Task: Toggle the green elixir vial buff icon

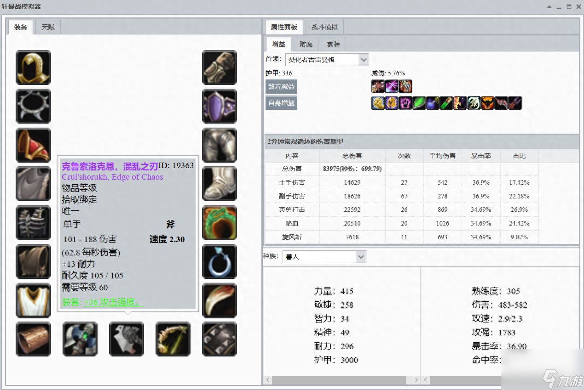Action: tap(447, 103)
